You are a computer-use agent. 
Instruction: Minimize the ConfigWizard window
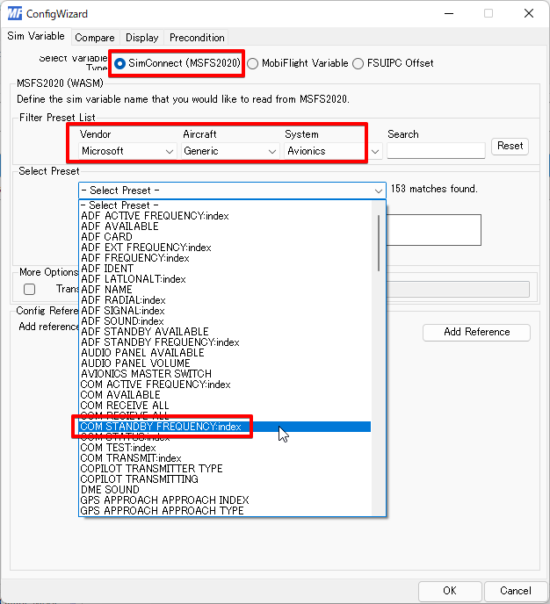point(449,13)
